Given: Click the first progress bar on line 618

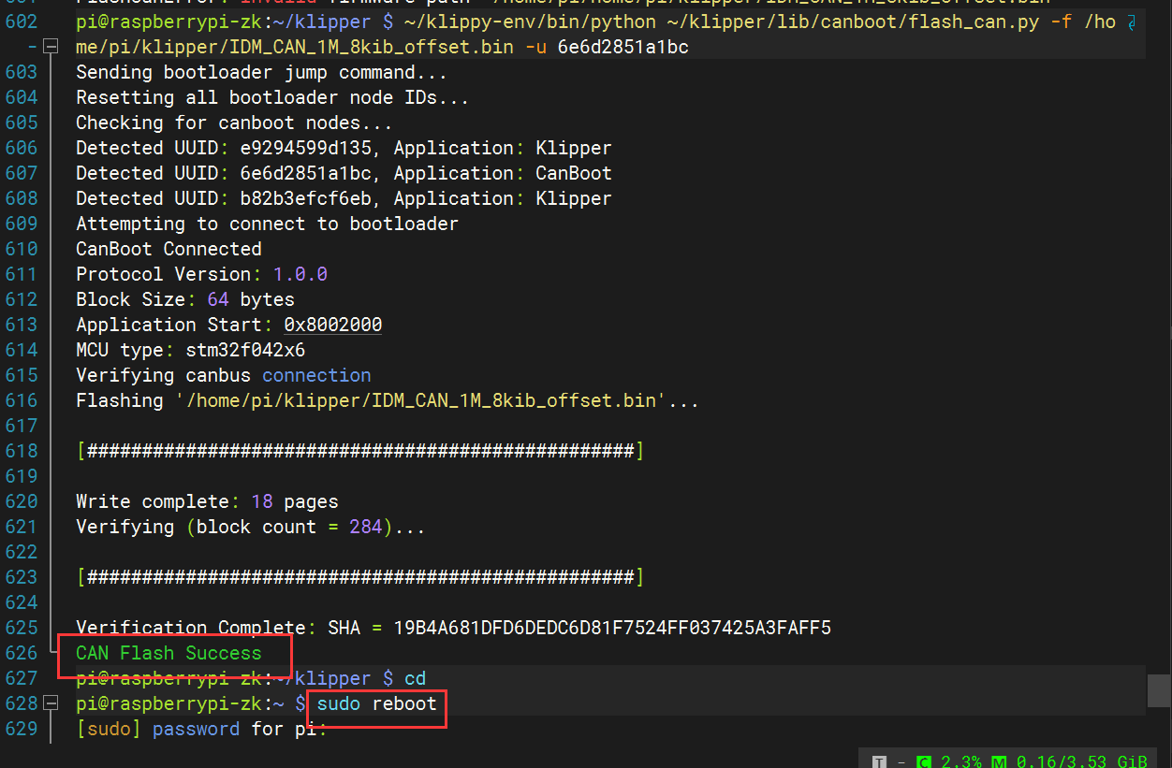Looking at the screenshot, I should click(360, 451).
